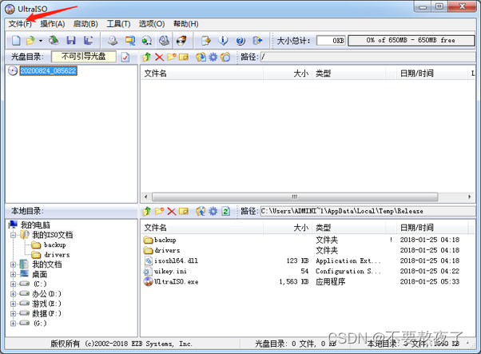Save the image with floppy disk icon
Screen dimensions: 481x354
[x=71, y=40]
